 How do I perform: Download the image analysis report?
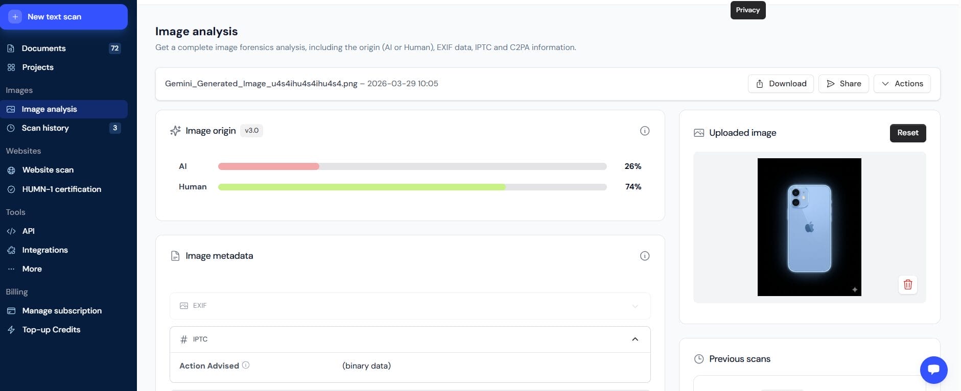pyautogui.click(x=781, y=84)
